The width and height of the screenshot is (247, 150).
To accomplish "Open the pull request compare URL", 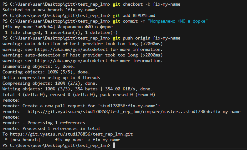I will (x=134, y=111).
